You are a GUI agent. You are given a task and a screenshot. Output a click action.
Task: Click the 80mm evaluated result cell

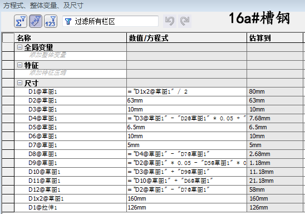(275, 91)
